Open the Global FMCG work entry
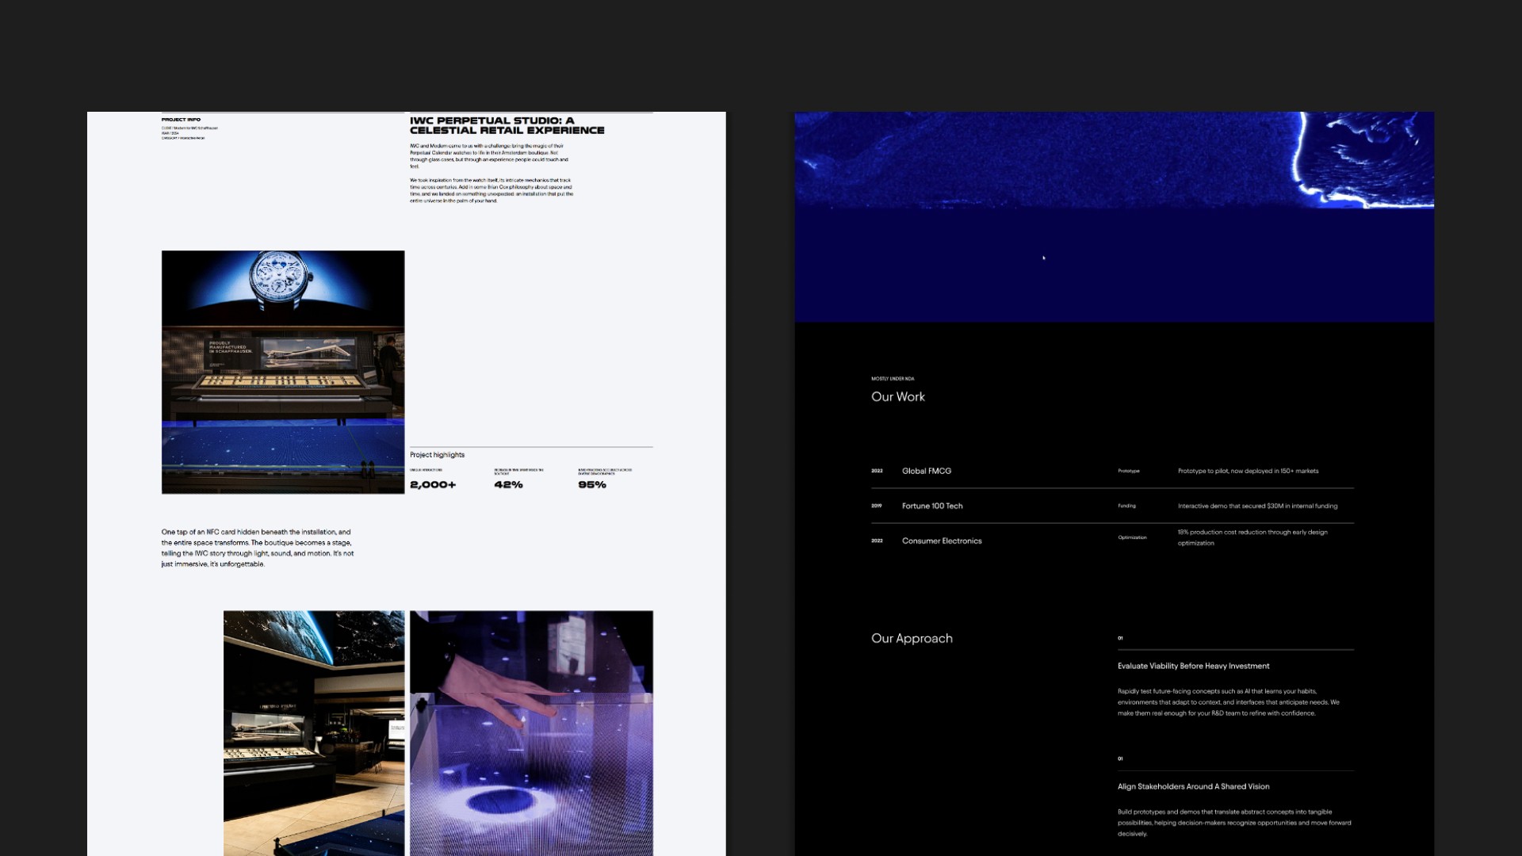 927,471
